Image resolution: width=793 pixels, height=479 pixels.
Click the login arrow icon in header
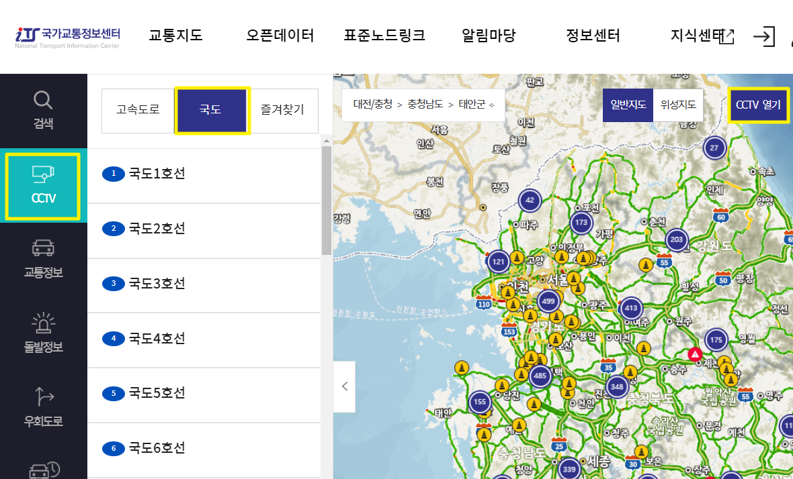[x=763, y=36]
